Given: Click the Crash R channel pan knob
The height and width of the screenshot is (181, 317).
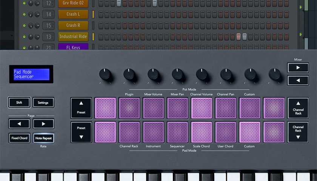Looking at the screenshot, I should click(31, 26).
